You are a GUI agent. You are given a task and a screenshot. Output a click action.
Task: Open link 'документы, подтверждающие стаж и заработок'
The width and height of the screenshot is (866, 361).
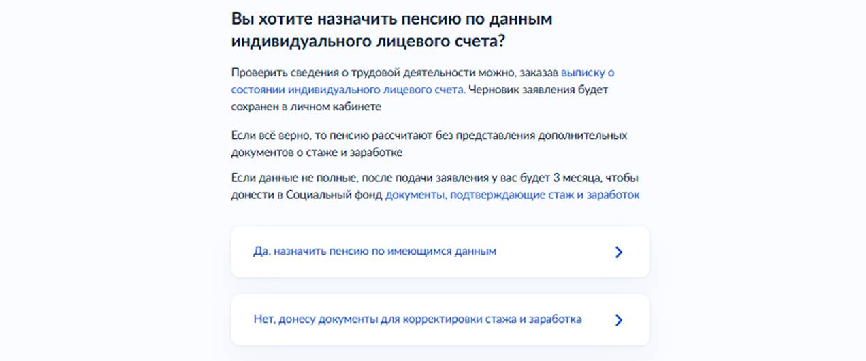click(513, 195)
